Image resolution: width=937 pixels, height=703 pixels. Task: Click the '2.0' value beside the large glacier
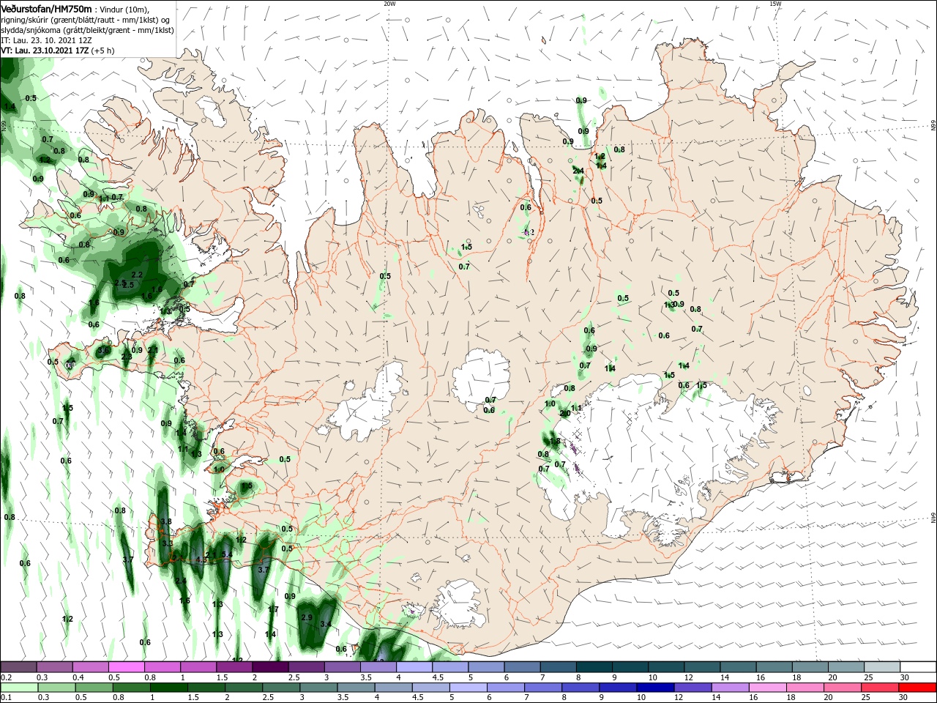(564, 413)
